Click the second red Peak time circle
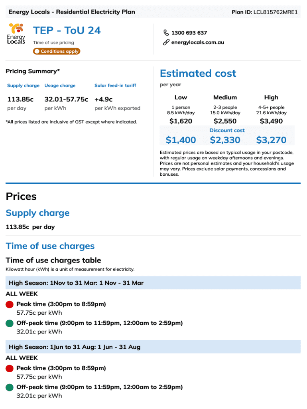 tap(10, 369)
